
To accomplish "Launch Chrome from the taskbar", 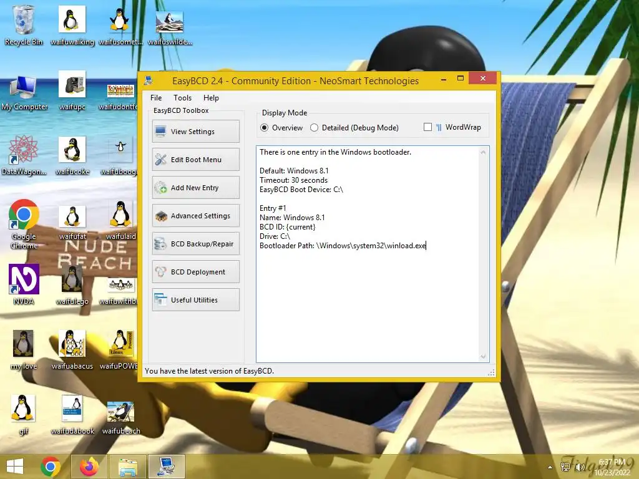I will [51, 467].
